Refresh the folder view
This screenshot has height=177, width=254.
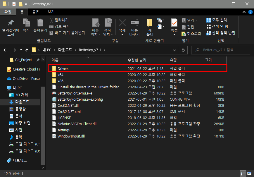pos(183,50)
